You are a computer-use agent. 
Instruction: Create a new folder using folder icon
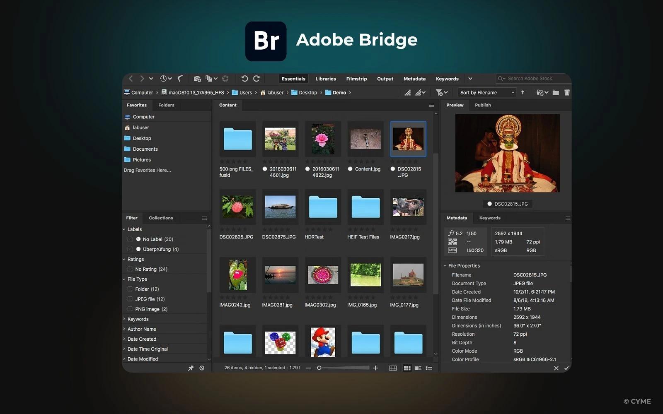pyautogui.click(x=556, y=93)
